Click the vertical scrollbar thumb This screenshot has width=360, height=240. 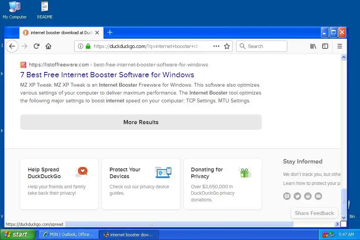344,201
